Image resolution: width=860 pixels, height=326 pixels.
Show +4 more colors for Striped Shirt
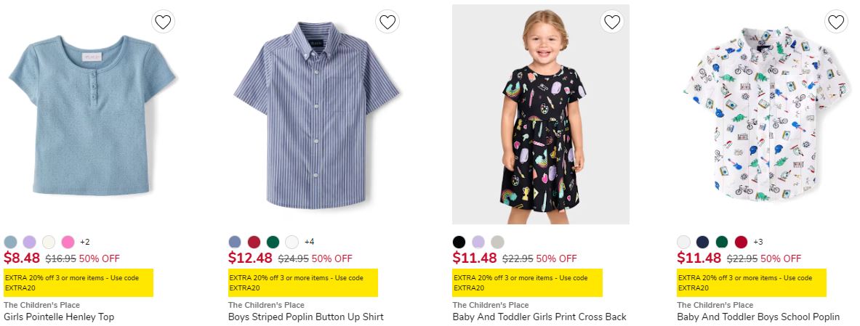309,242
